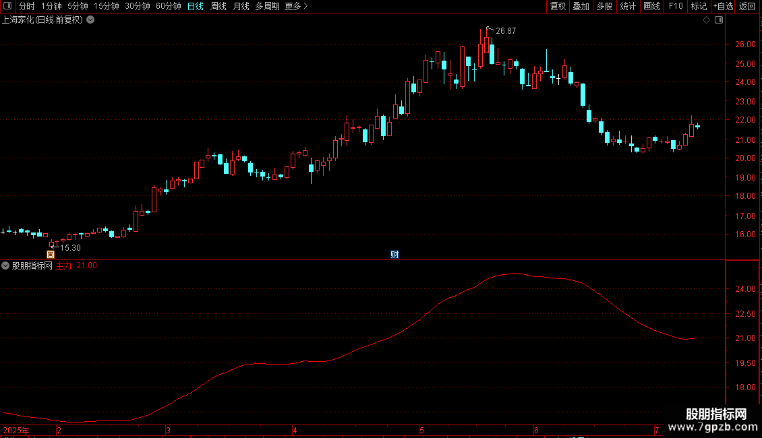Click the 主力: 21.00 indicator value
Screen dimensions: 762x438
(x=76, y=265)
